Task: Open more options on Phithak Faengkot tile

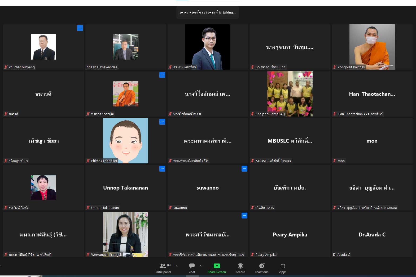Action: [162, 122]
